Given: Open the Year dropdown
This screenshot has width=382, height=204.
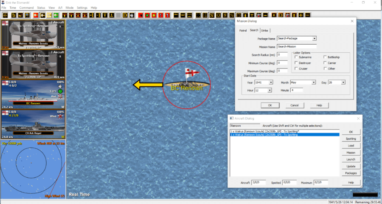Looking at the screenshot, I should (x=271, y=82).
